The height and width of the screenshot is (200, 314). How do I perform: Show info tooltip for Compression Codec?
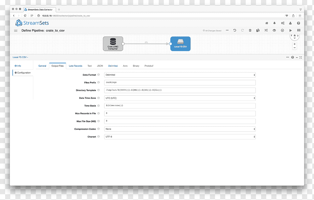click(99, 129)
